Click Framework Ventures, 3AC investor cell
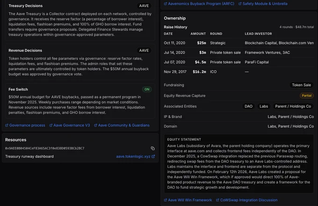 point(267,53)
